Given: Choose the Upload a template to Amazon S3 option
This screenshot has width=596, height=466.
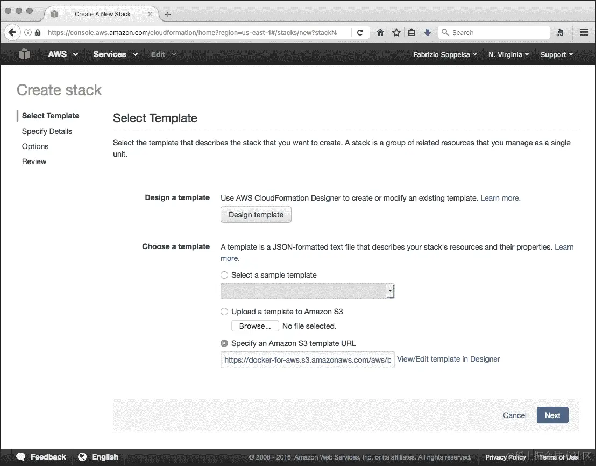Looking at the screenshot, I should point(224,312).
